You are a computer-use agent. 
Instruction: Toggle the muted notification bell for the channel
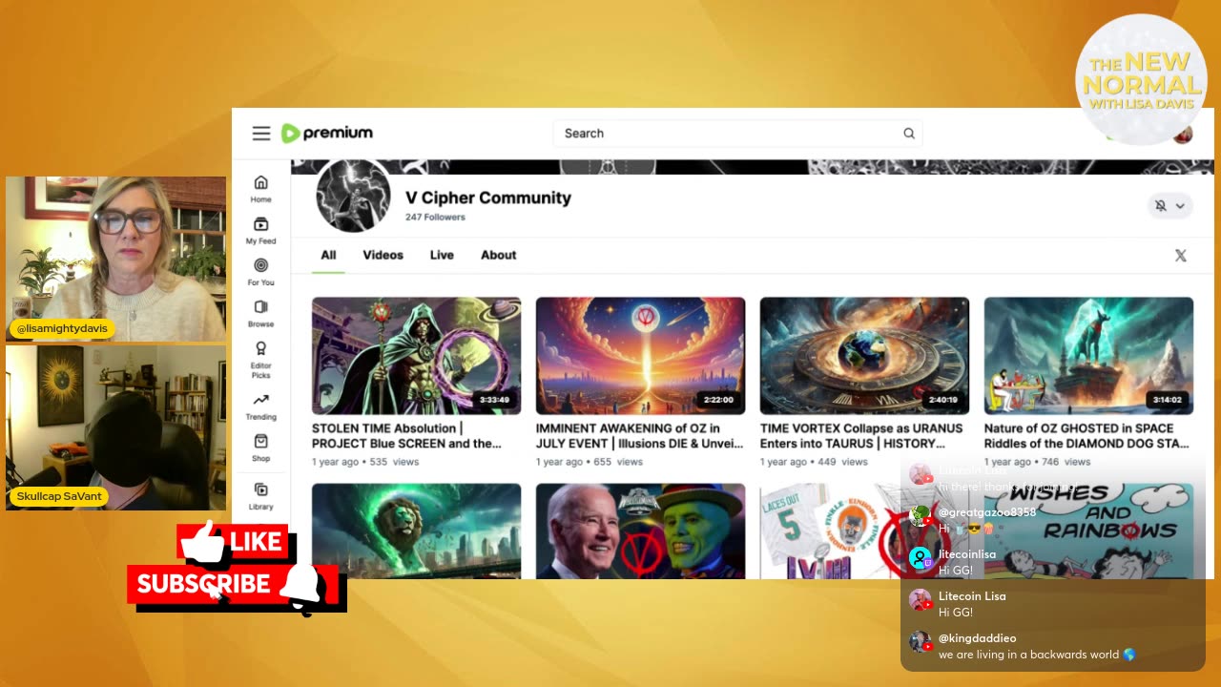1161,206
